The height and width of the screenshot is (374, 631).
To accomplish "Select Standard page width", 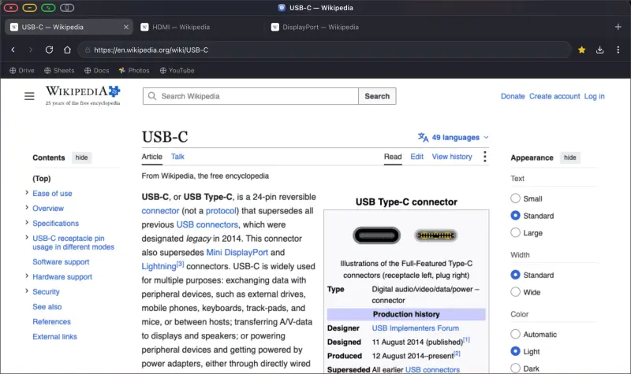I will (x=515, y=275).
